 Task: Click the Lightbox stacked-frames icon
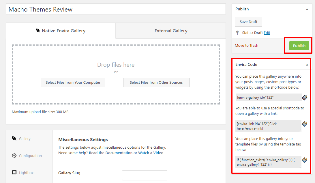click(x=14, y=173)
